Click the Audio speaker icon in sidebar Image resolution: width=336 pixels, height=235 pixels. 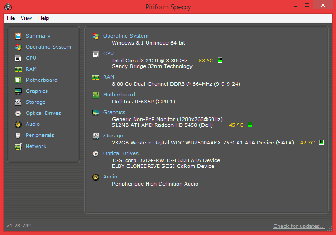pos(18,125)
